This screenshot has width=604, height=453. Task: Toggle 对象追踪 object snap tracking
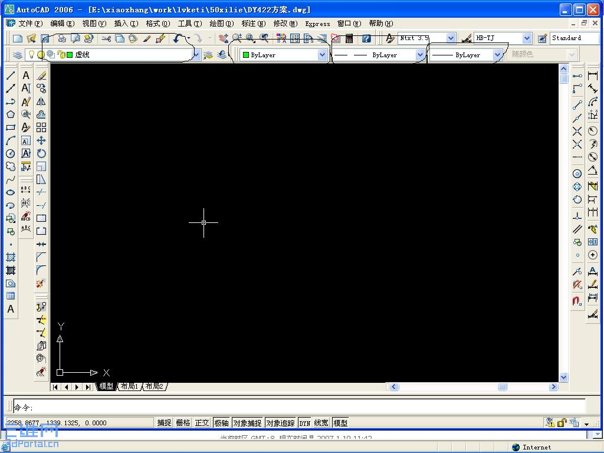coord(280,423)
